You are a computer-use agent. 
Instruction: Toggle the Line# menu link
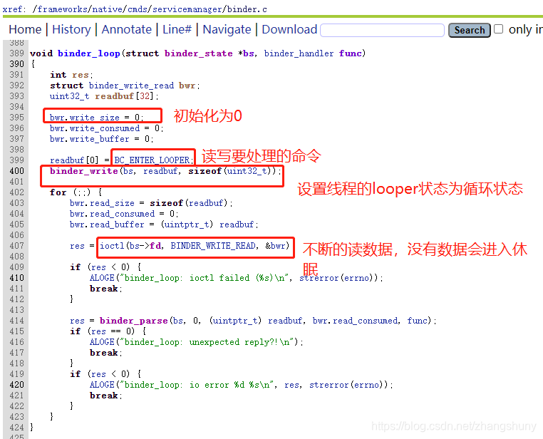[177, 29]
